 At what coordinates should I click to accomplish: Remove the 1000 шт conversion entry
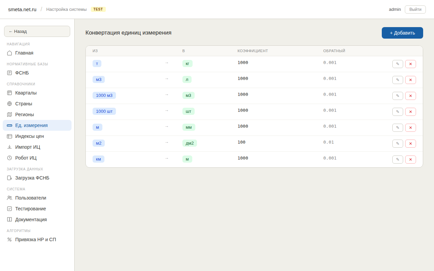410,112
